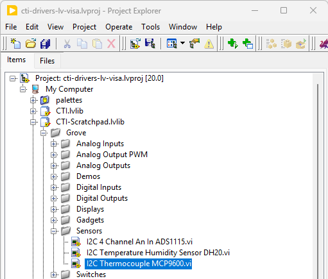Viewport: 328px width, 279px height.
Task: Select the Grove folder label
Action: click(x=76, y=133)
